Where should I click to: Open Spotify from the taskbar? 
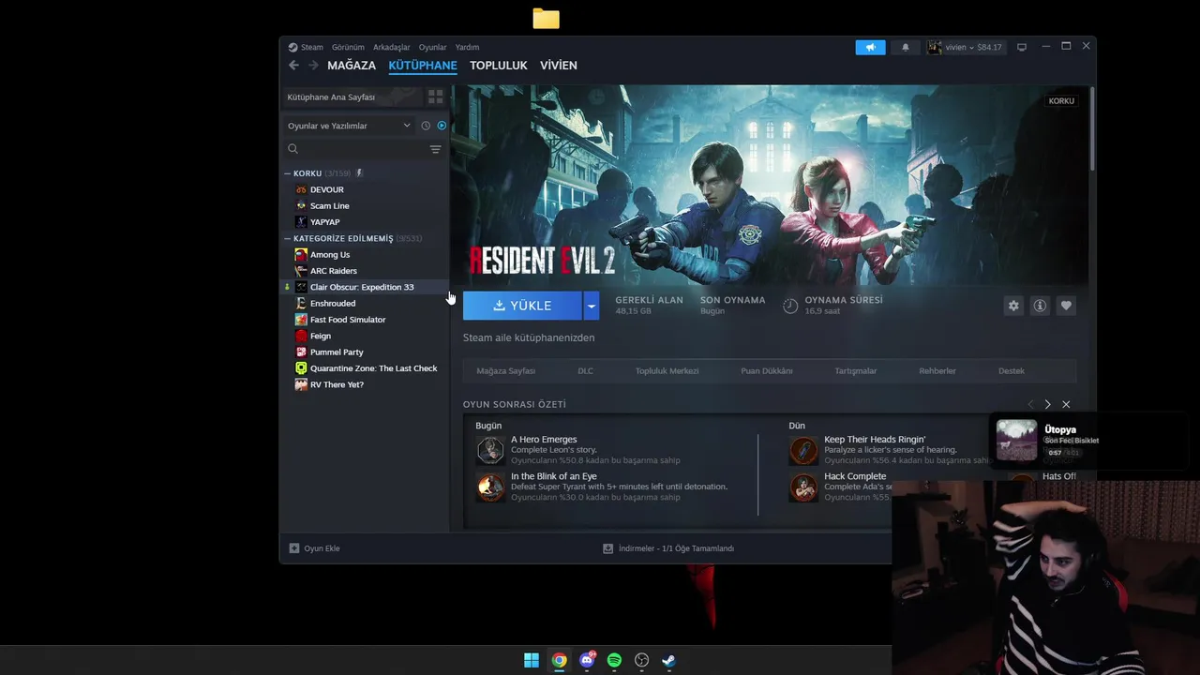tap(614, 660)
